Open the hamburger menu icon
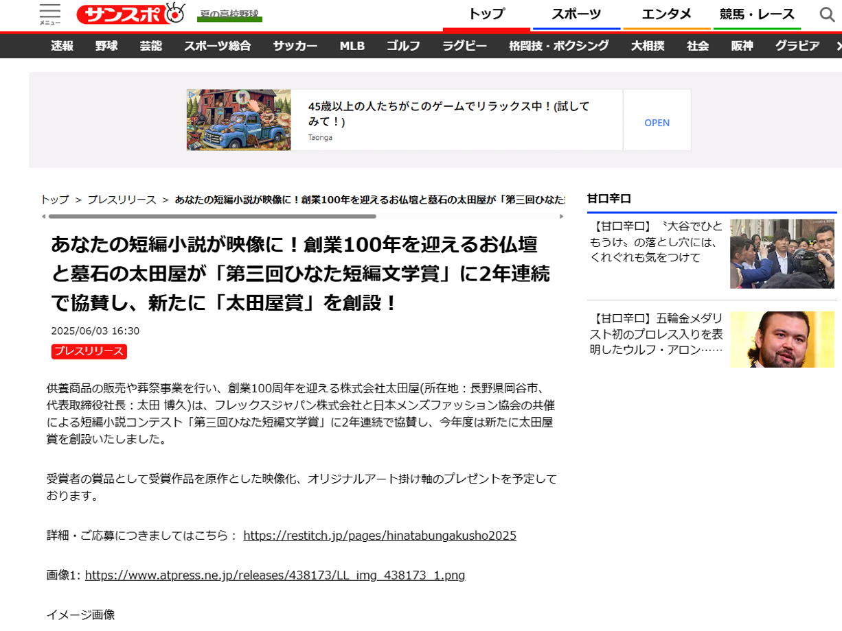Viewport: 842px width, 631px height. click(49, 14)
